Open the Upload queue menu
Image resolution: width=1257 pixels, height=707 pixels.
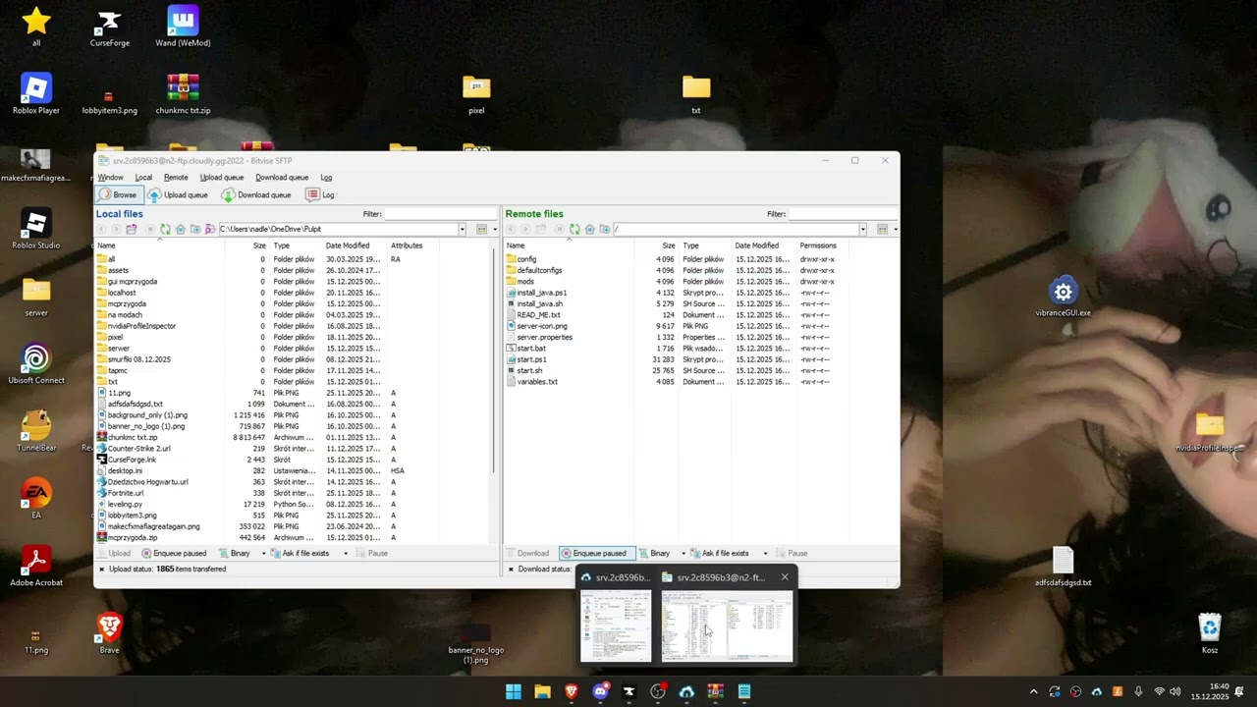[222, 178]
